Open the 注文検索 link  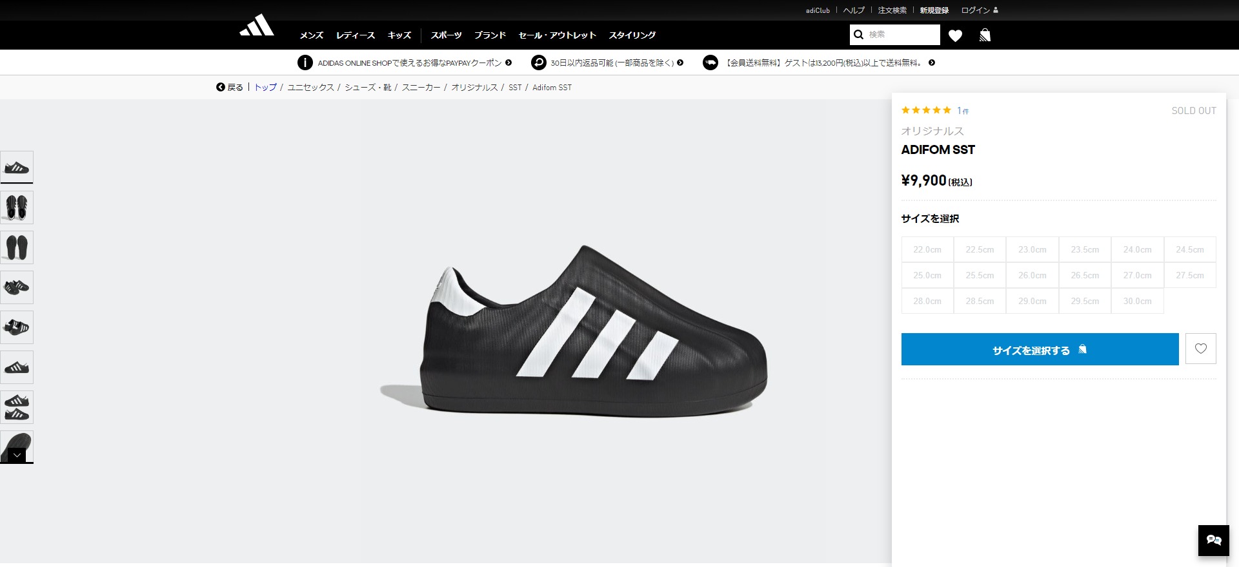click(x=892, y=10)
